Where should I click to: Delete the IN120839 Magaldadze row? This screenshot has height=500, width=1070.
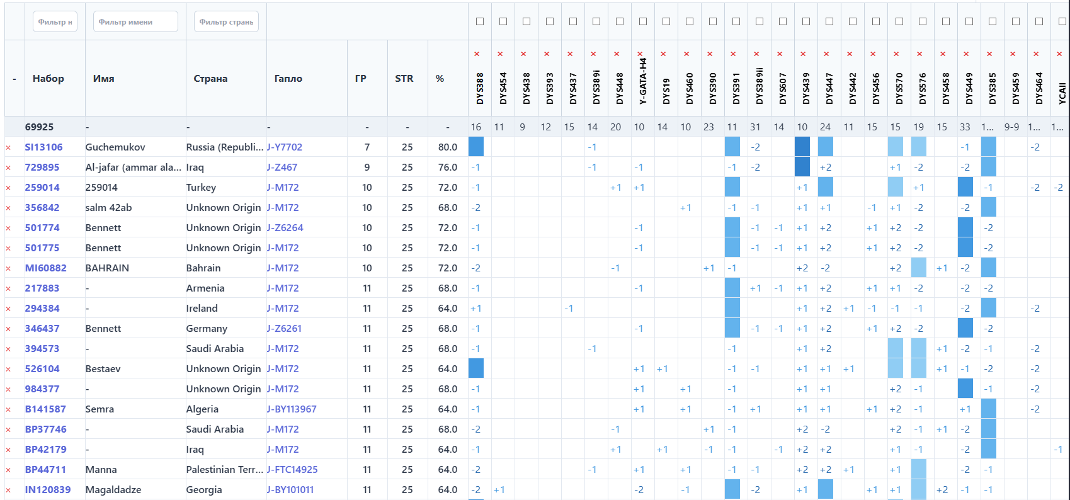[x=8, y=490]
